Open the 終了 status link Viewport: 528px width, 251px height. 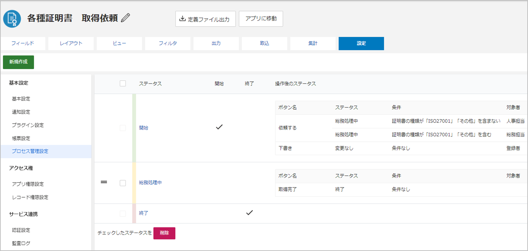point(144,213)
